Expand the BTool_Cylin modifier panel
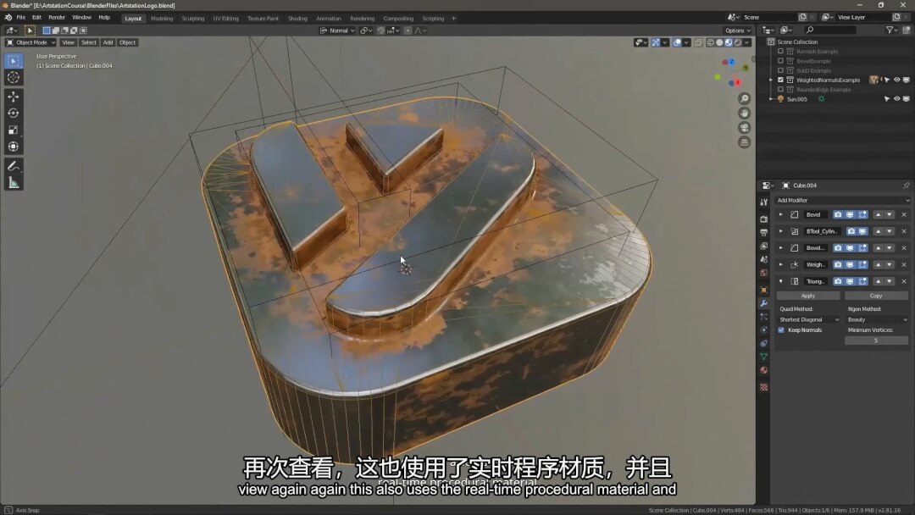 781,231
